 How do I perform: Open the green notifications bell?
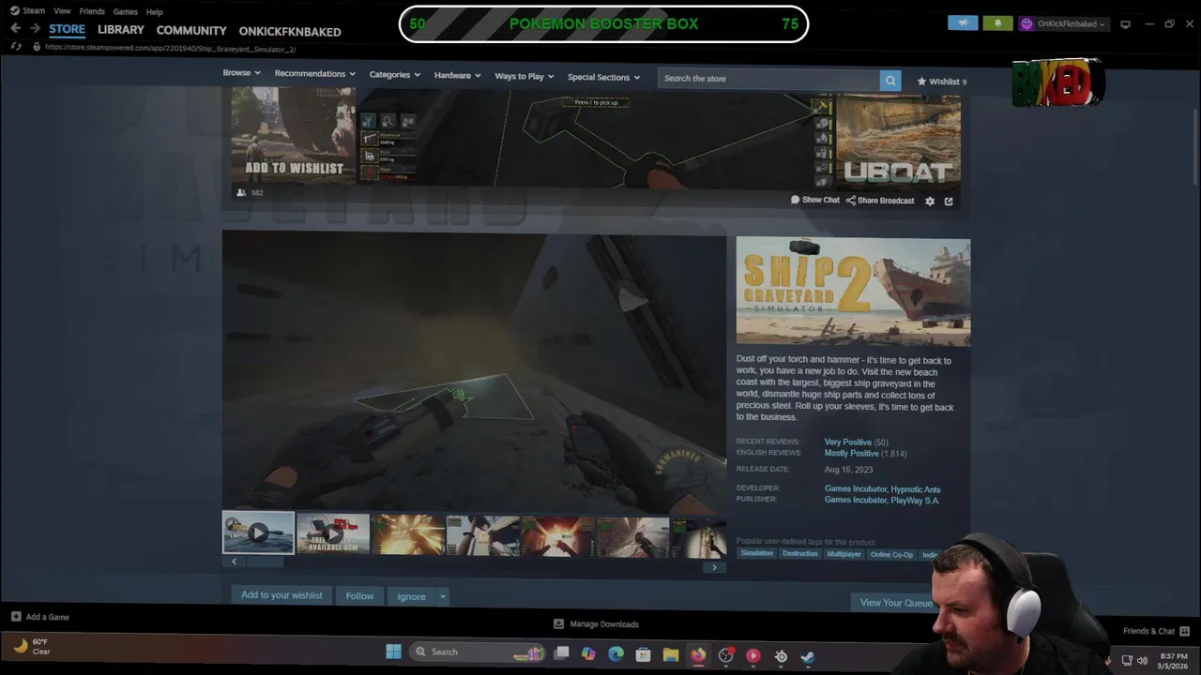[x=997, y=23]
